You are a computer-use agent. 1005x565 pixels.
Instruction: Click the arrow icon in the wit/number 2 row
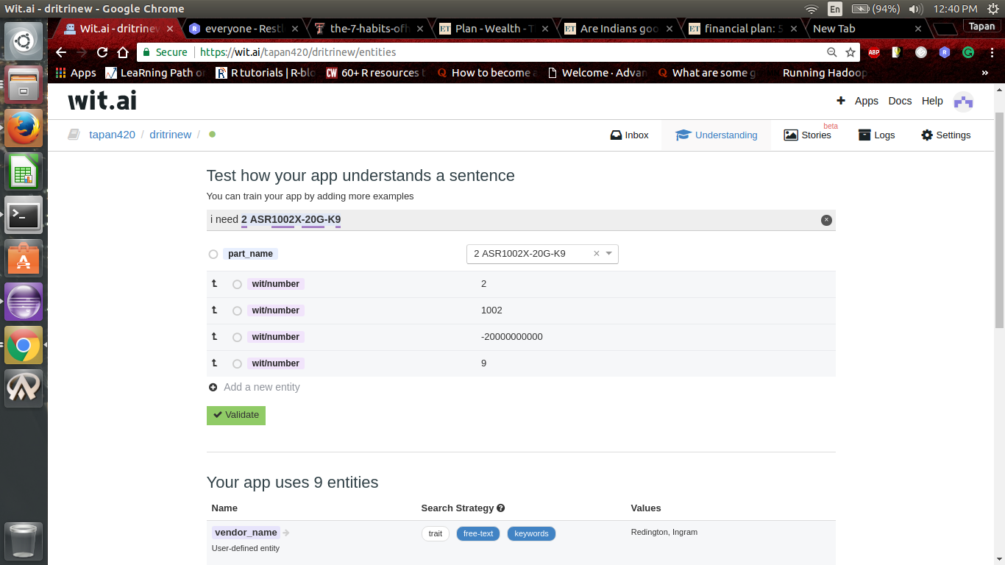[215, 283]
